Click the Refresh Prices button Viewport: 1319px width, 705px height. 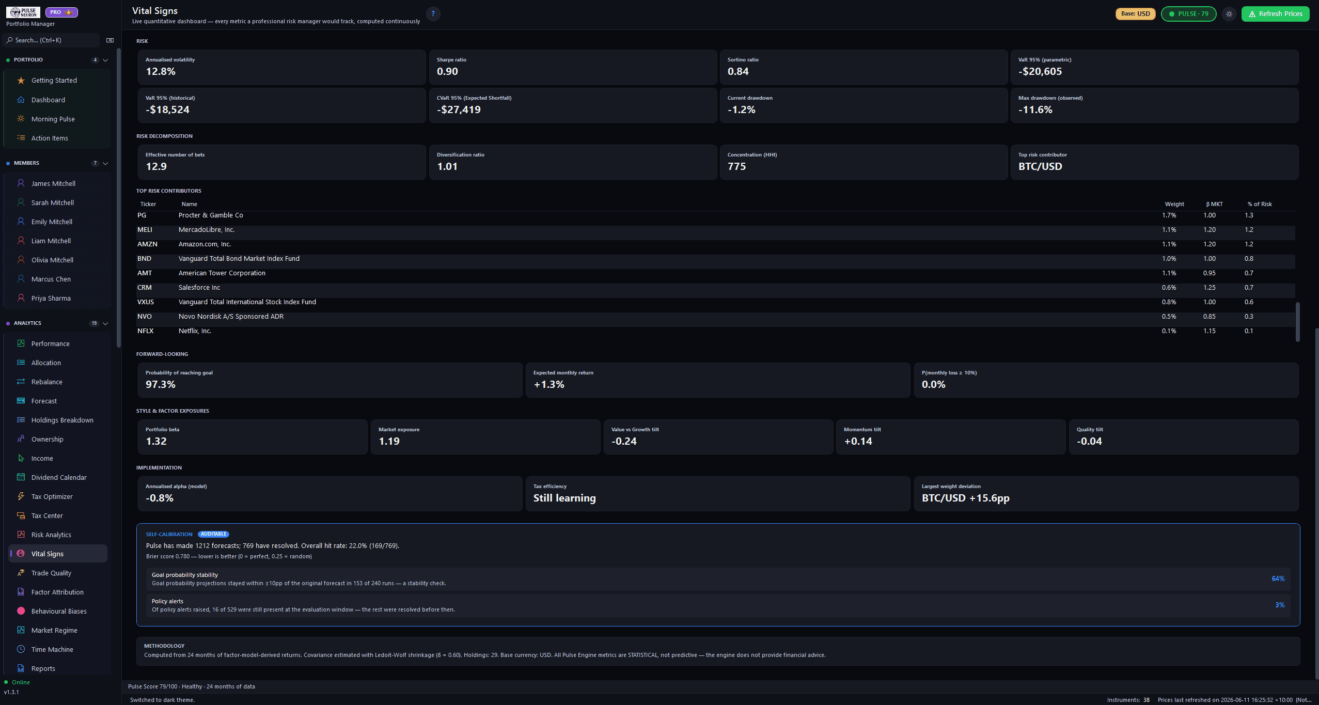pos(1275,14)
